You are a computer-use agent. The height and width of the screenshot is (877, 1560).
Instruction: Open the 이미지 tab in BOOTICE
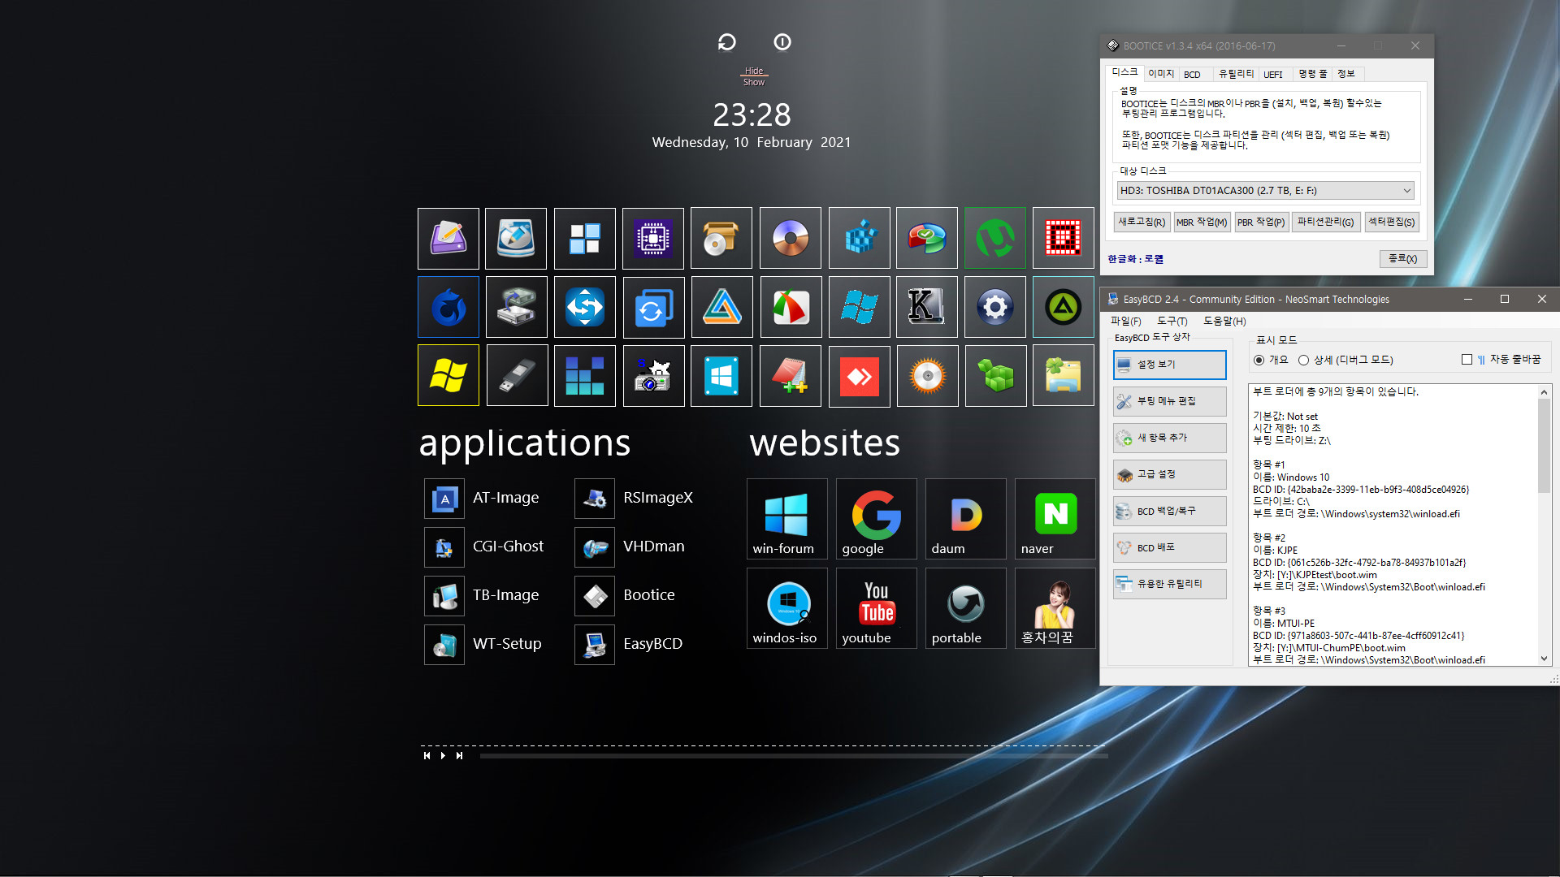[x=1161, y=74]
